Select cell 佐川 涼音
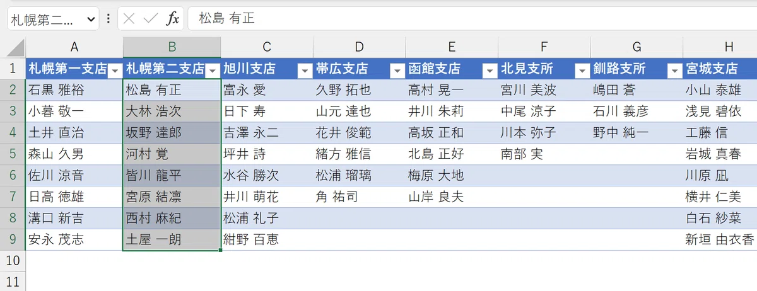This screenshot has width=757, height=291. point(74,176)
